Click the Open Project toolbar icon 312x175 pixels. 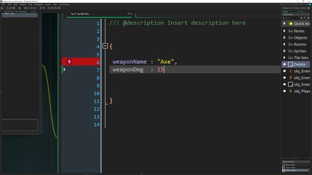[x=11, y=8]
